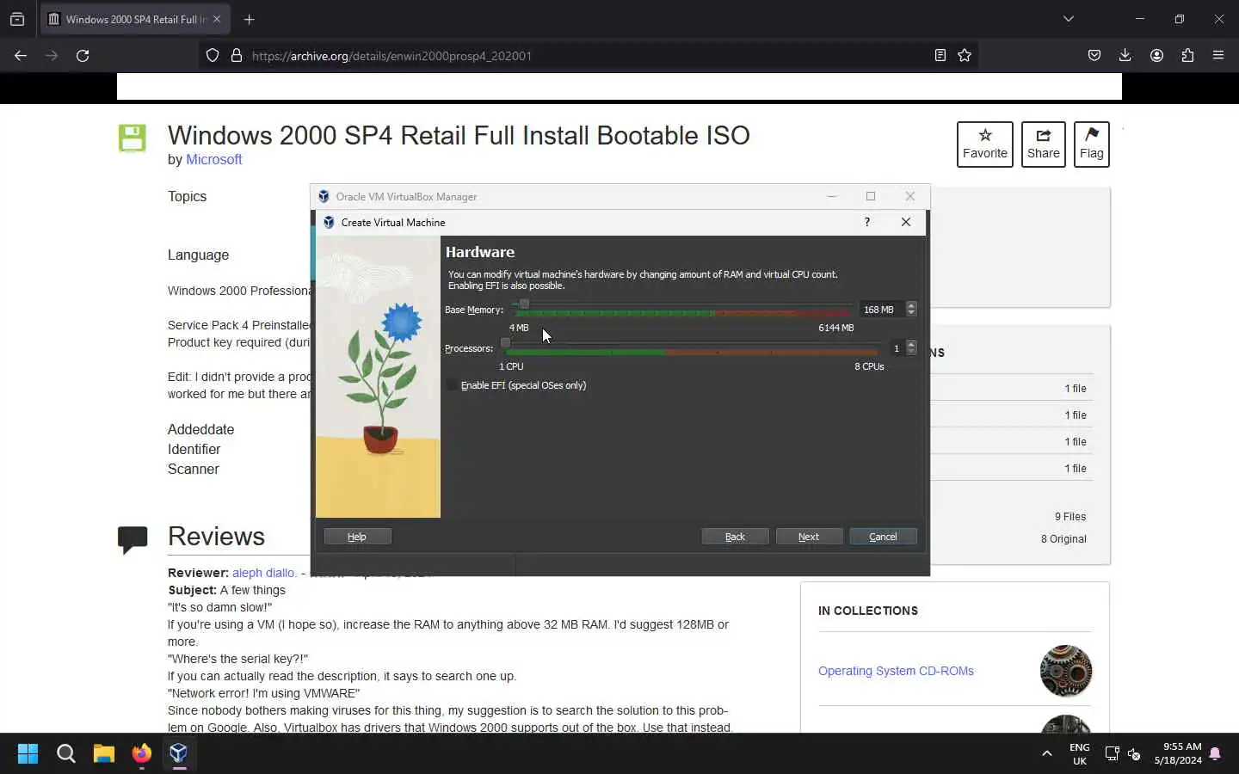Minimize the VirtualBox Manager window

(x=832, y=196)
